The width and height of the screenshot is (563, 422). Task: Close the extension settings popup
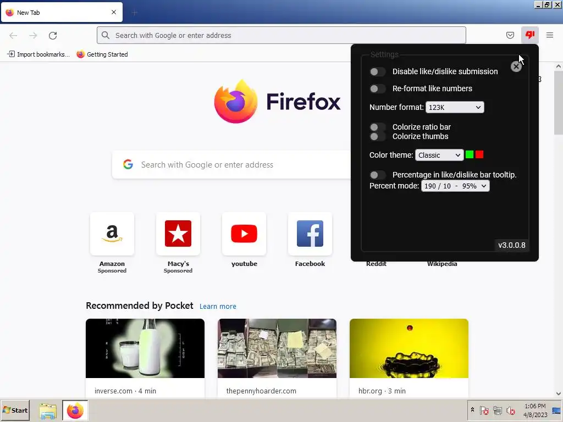pos(516,66)
